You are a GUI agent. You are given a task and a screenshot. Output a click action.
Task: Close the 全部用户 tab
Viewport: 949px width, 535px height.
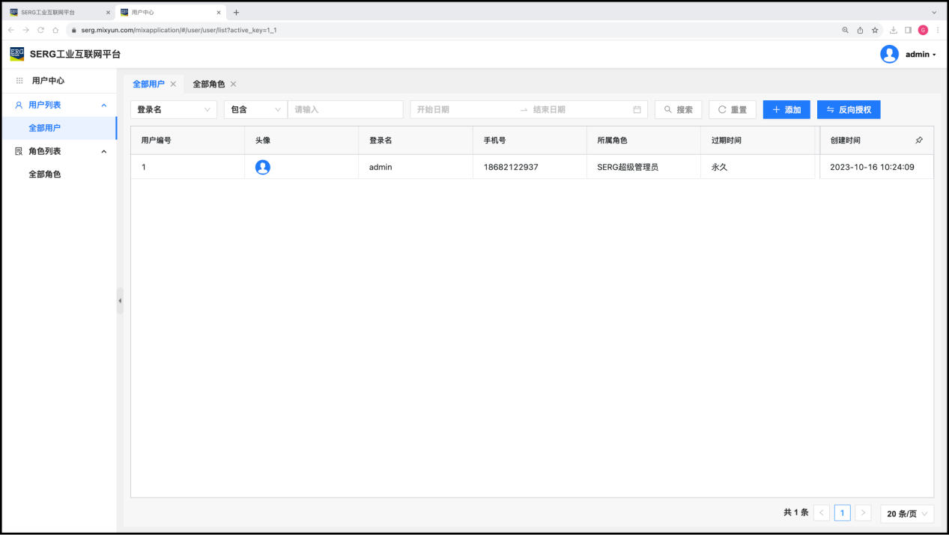click(x=173, y=84)
